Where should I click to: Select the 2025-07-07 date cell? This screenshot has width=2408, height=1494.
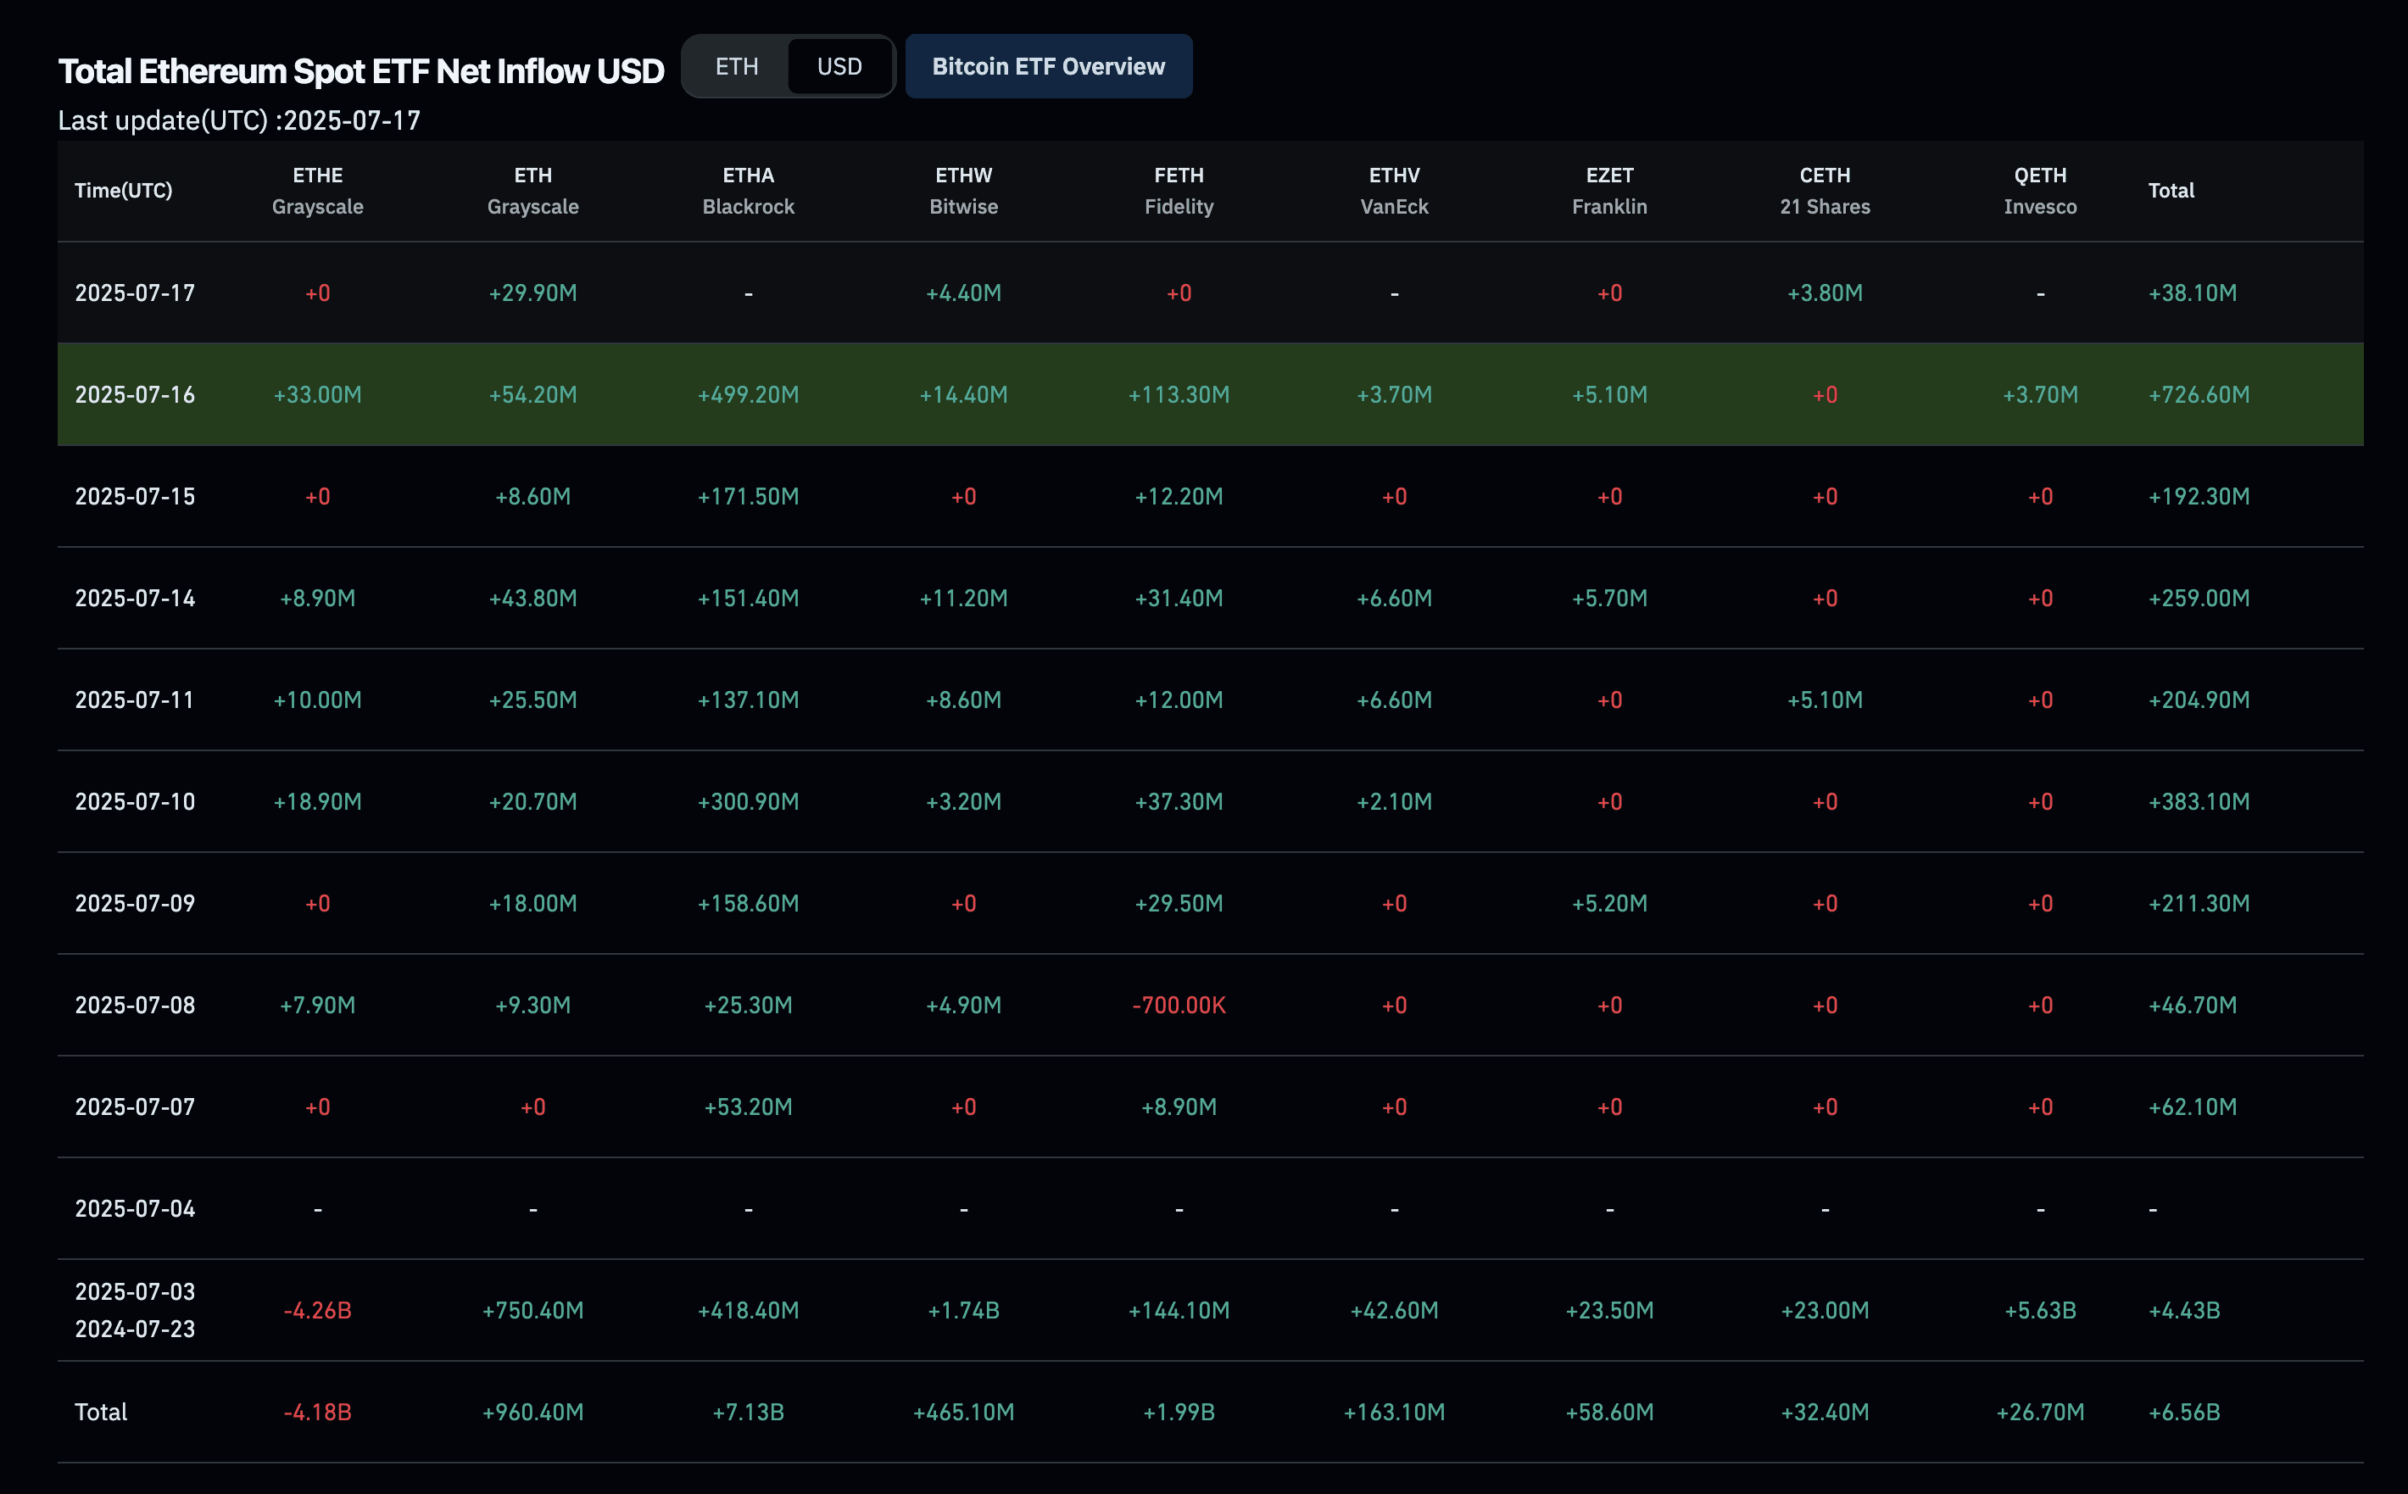136,1107
